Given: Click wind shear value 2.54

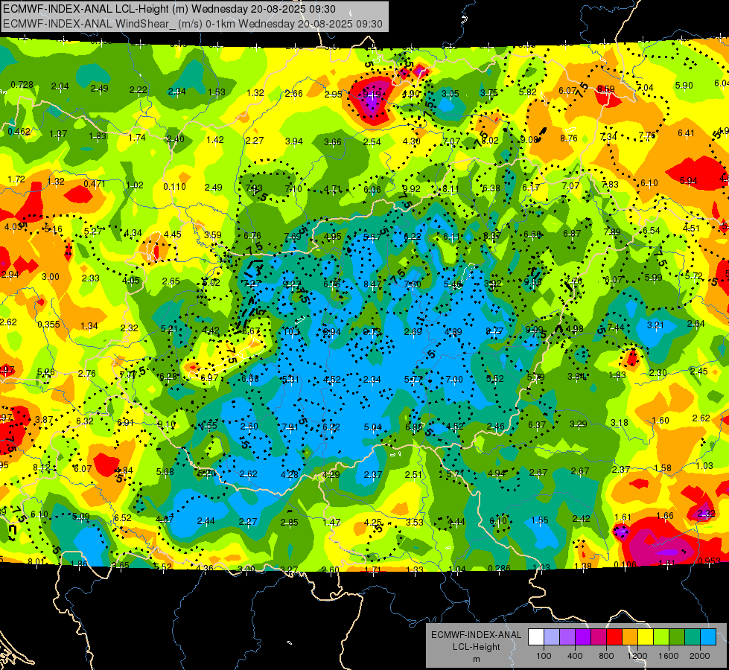Looking at the screenshot, I should pyautogui.click(x=372, y=141).
